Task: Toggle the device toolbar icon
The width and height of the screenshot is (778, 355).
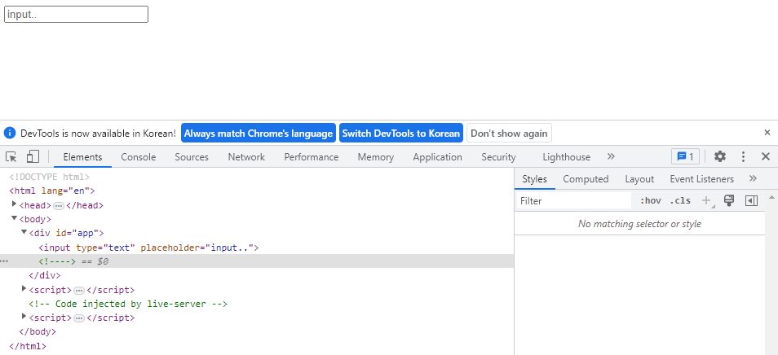Action: (x=33, y=157)
